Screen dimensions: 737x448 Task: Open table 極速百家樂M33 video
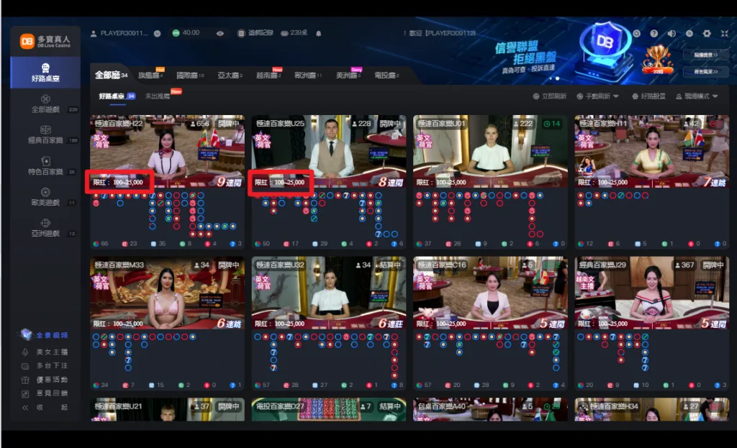[167, 292]
